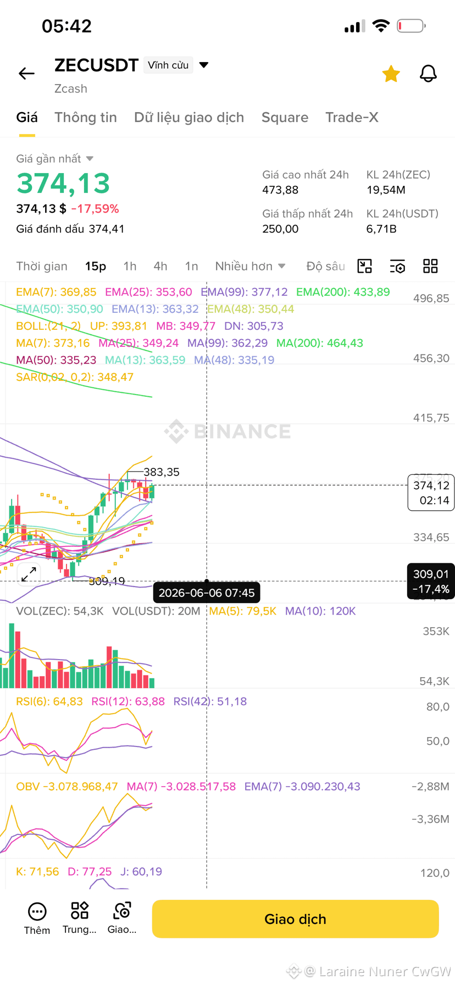Select the 'Giá' tab
Image resolution: width=455 pixels, height=985 pixels.
27,117
